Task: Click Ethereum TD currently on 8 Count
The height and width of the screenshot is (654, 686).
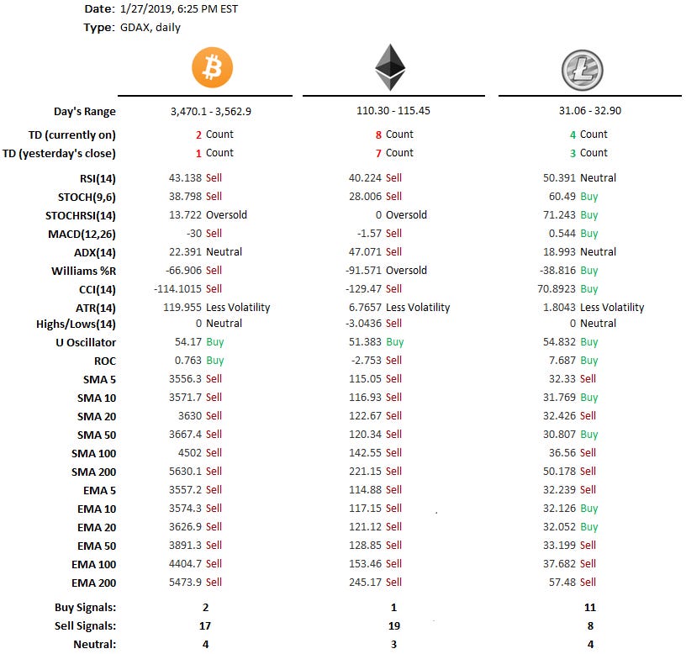Action: click(x=394, y=134)
